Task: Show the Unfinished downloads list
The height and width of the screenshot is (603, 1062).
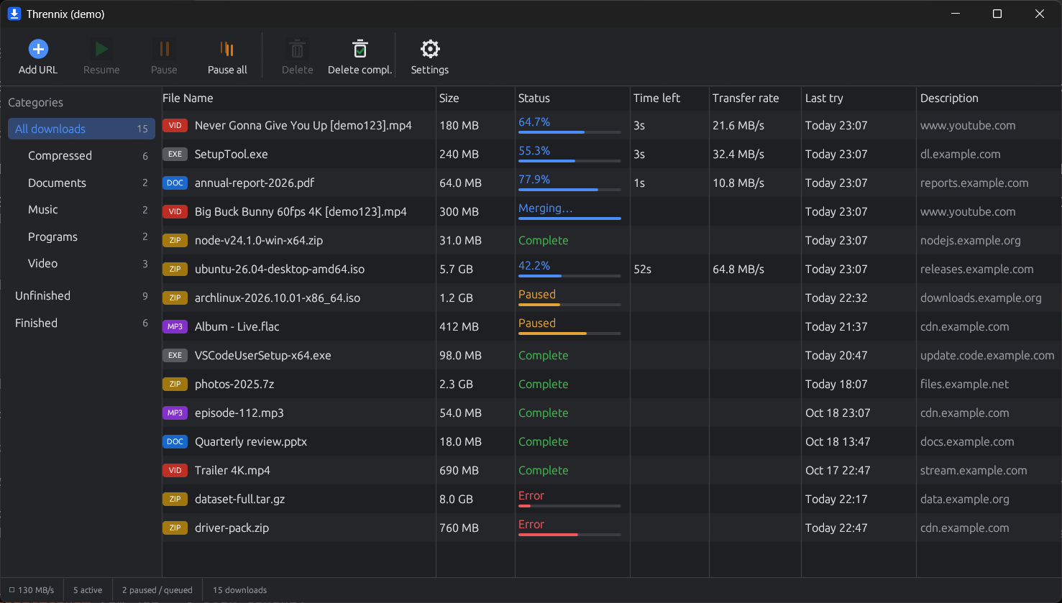Action: [81, 296]
